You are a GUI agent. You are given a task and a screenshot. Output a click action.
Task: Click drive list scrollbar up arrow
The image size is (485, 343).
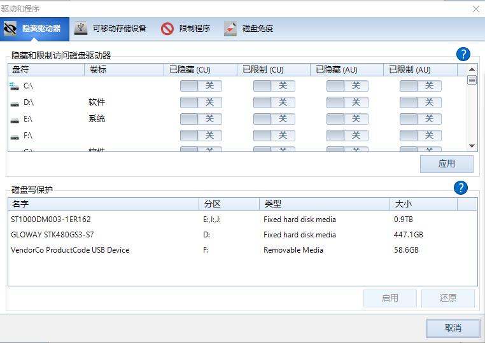pos(472,69)
